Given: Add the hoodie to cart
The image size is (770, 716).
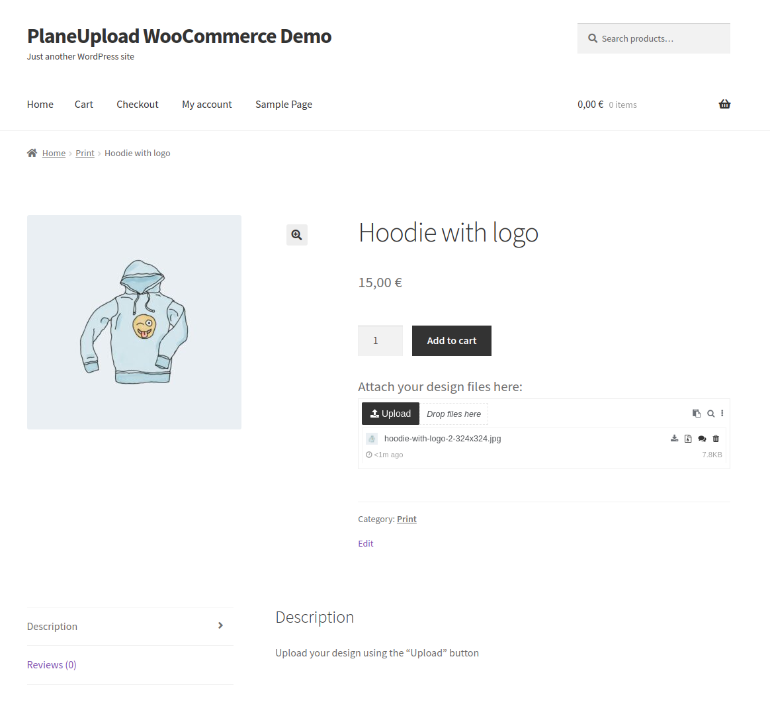Looking at the screenshot, I should click(x=451, y=341).
